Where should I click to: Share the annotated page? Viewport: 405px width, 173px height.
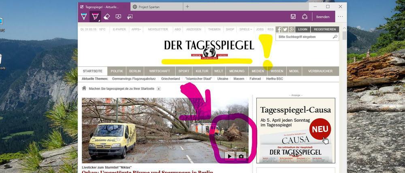(x=305, y=17)
